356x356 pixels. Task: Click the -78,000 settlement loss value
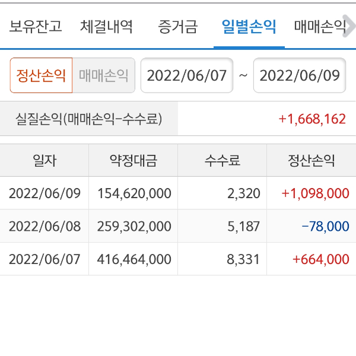pos(325,226)
